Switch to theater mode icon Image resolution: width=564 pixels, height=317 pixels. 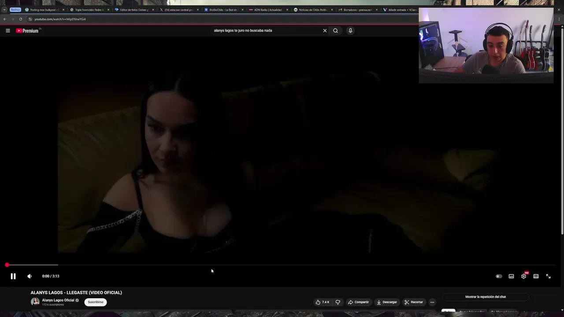pos(536,276)
